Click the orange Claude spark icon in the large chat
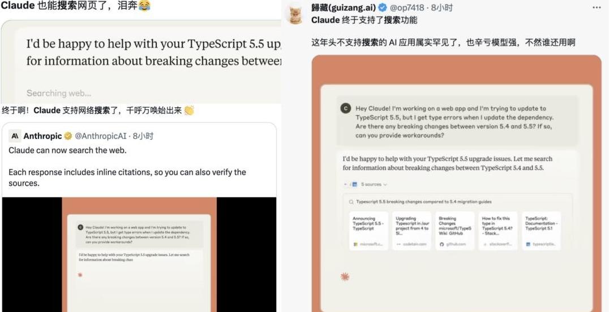This screenshot has height=312, width=609. [x=345, y=277]
